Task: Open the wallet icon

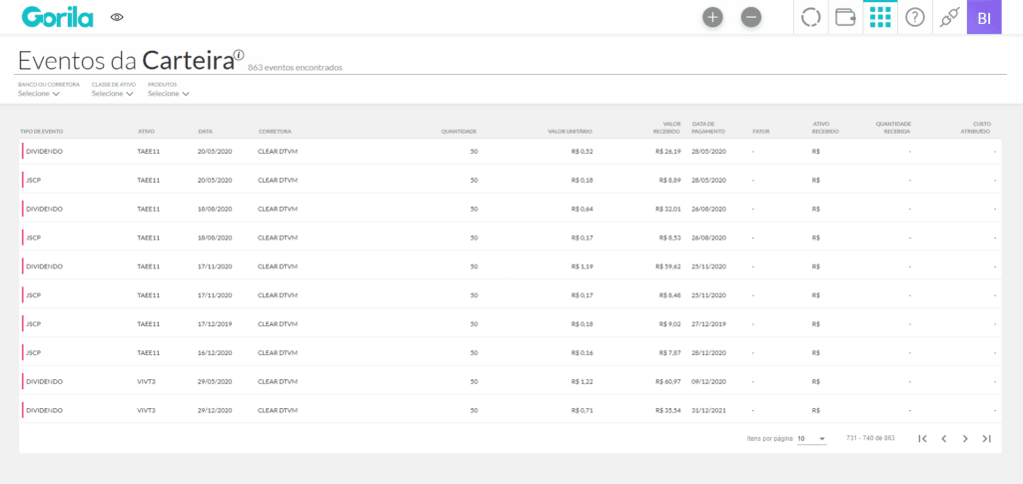Action: (845, 17)
